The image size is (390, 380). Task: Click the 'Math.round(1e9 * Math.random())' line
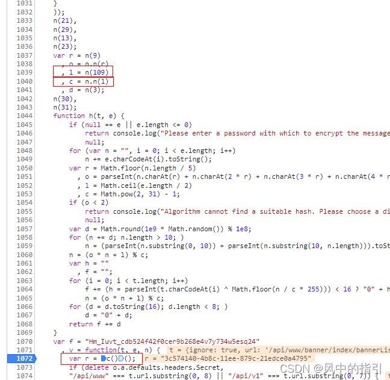(161, 229)
